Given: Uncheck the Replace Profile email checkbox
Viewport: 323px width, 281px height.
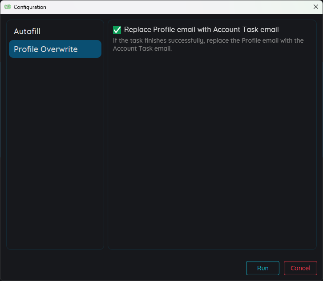Looking at the screenshot, I should tap(117, 30).
